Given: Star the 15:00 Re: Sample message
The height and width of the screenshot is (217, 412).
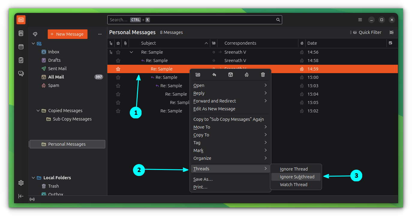Looking at the screenshot, I should (x=118, y=77).
